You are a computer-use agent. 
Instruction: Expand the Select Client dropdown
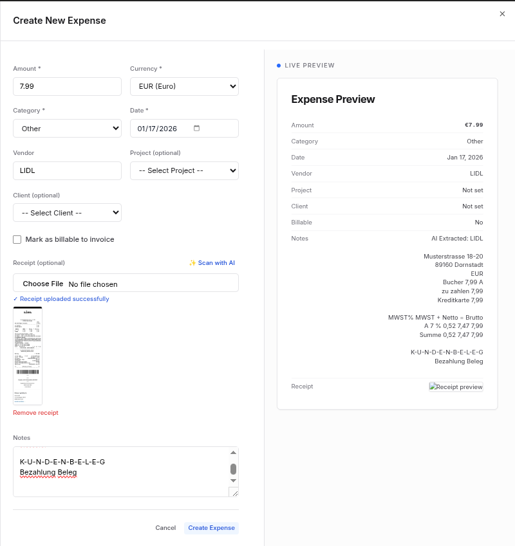[67, 213]
